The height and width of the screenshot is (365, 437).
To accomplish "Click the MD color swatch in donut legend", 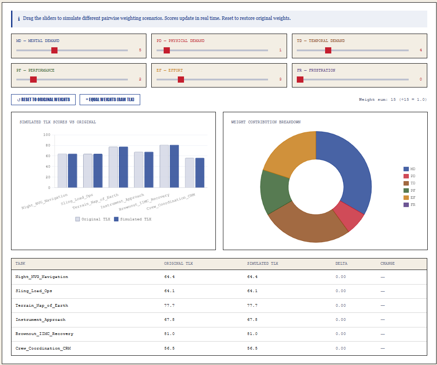I will pos(406,169).
